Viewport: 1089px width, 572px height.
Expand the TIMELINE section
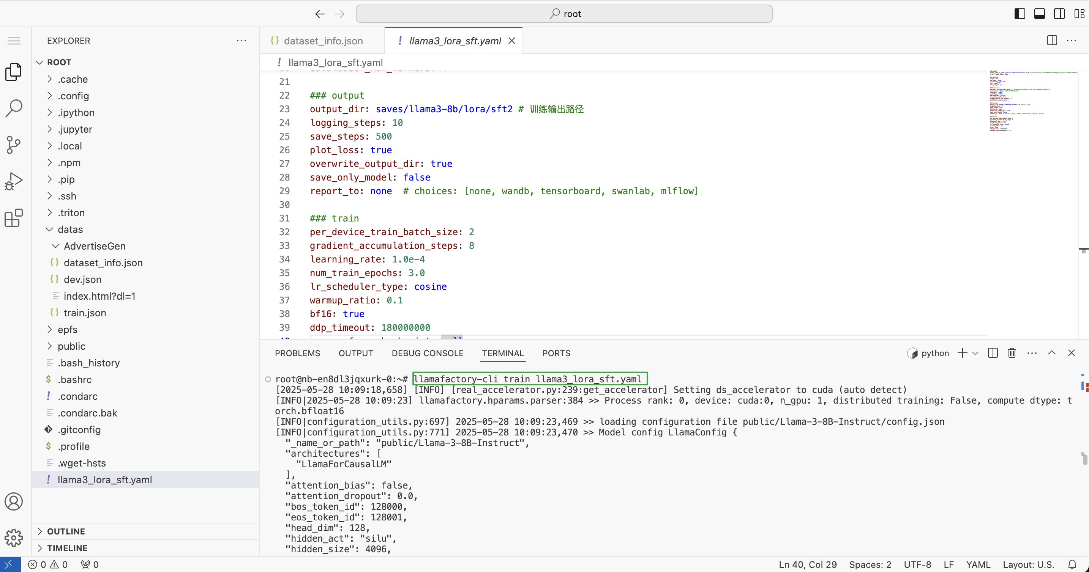[x=145, y=548]
